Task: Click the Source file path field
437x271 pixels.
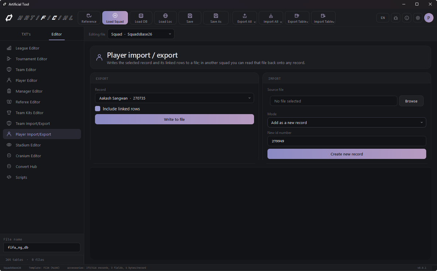Action: coord(334,101)
